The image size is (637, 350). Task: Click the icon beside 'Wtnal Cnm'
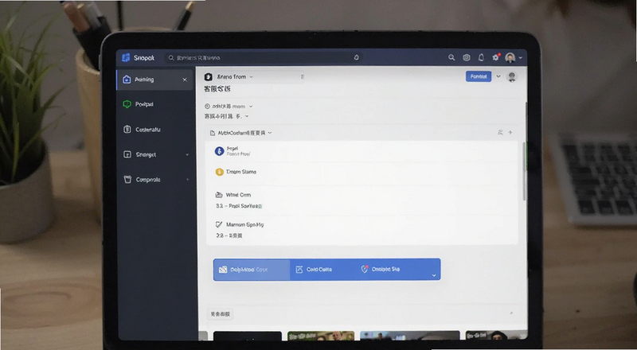click(x=219, y=195)
